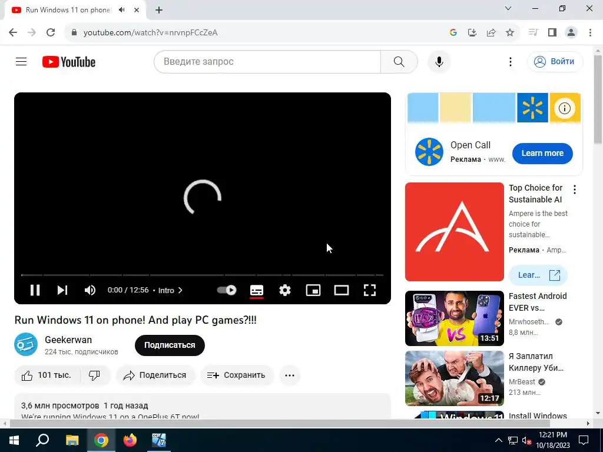This screenshot has width=603, height=452.
Task: Click the Я Заплатил Киллеру title
Action: coord(536,362)
